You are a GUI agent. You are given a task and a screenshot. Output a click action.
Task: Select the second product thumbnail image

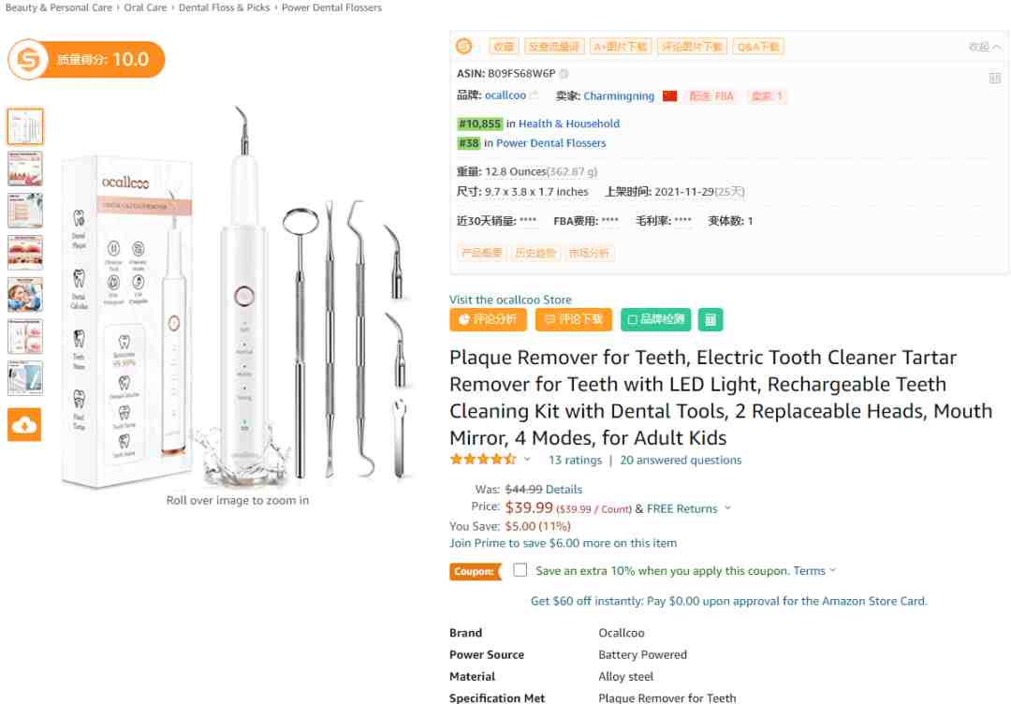tap(25, 169)
